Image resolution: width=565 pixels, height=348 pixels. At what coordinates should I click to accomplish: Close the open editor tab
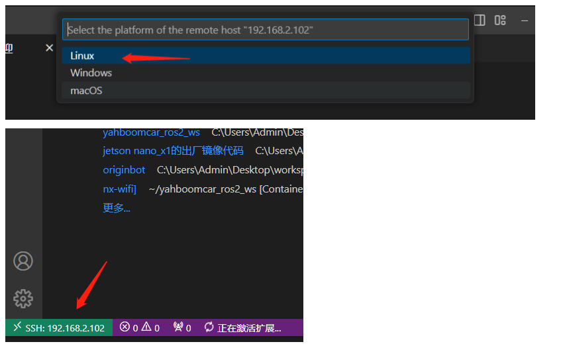(x=50, y=48)
